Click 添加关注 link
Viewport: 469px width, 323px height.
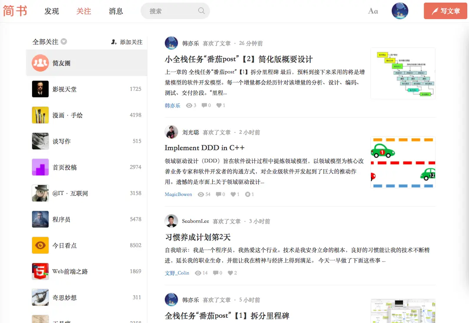[x=127, y=42]
